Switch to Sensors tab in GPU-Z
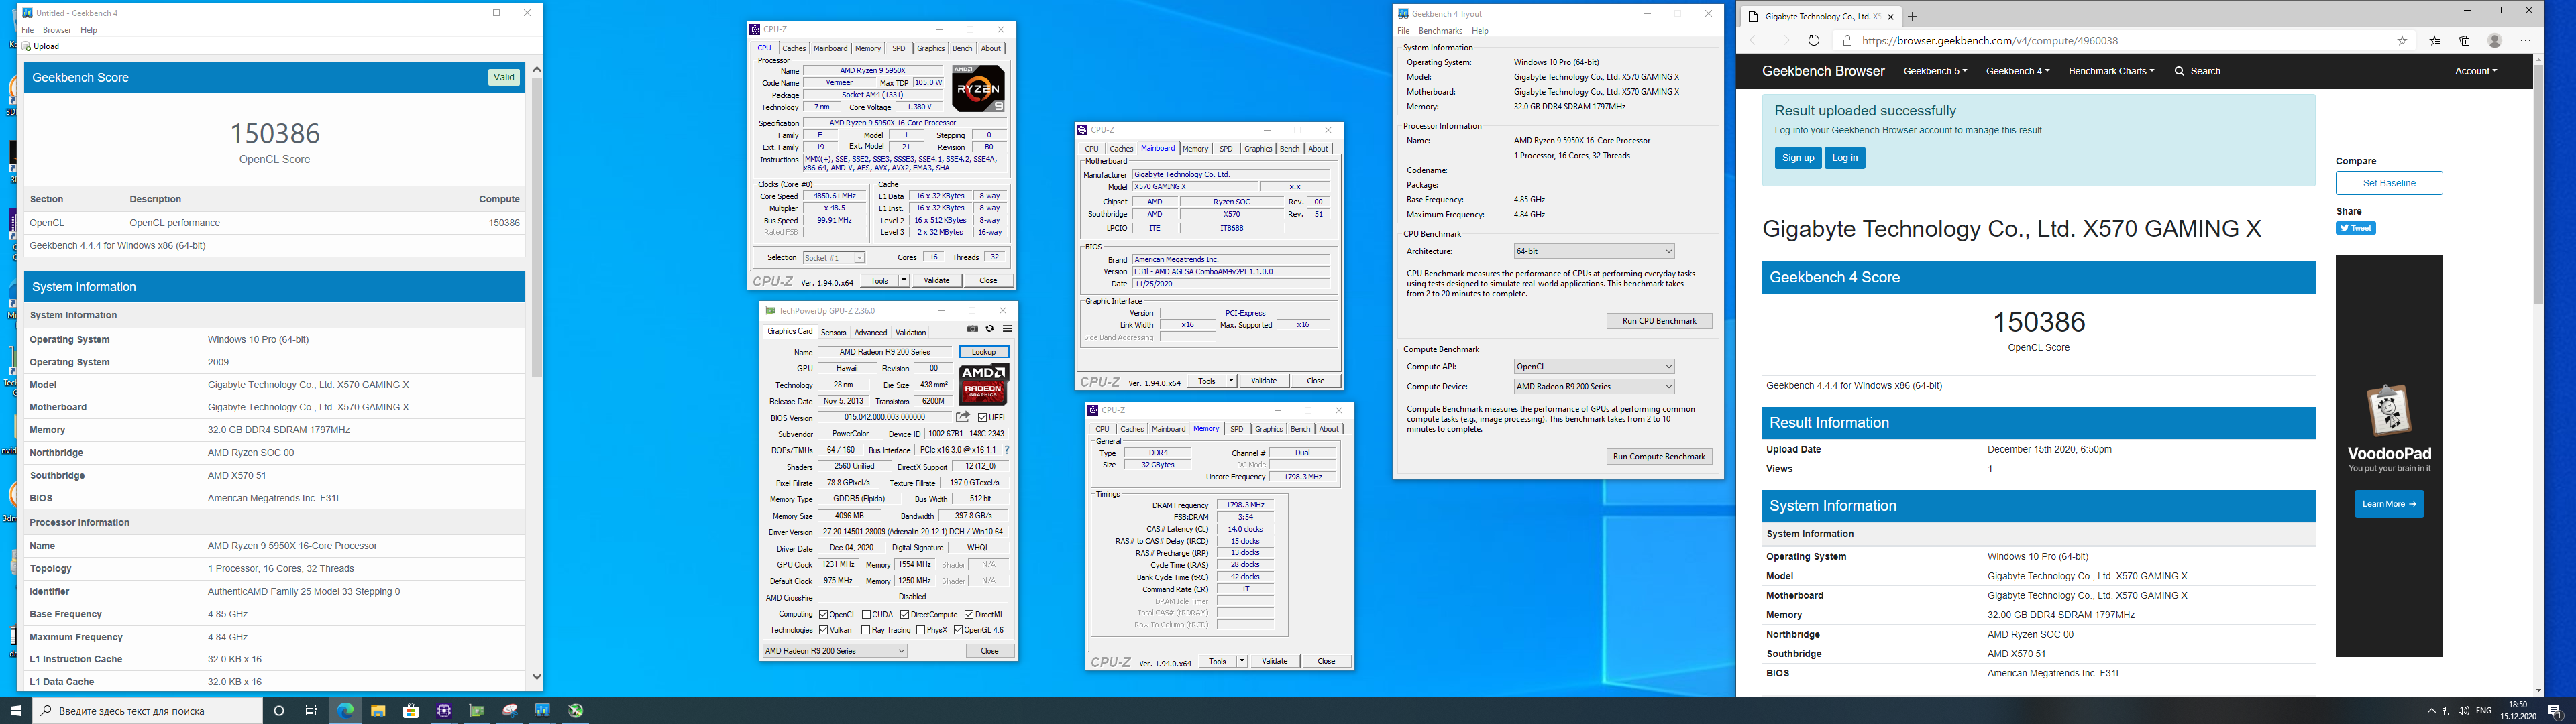The height and width of the screenshot is (724, 2576). 833,332
